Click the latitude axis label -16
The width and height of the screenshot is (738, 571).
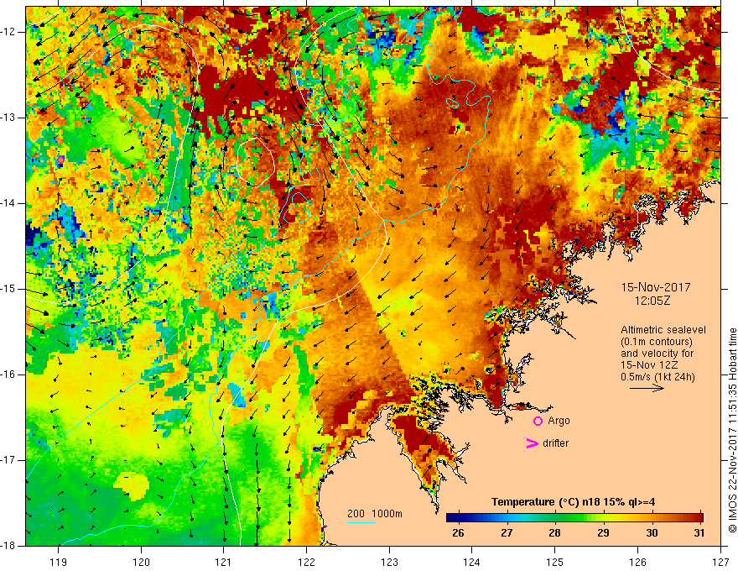tap(8, 375)
